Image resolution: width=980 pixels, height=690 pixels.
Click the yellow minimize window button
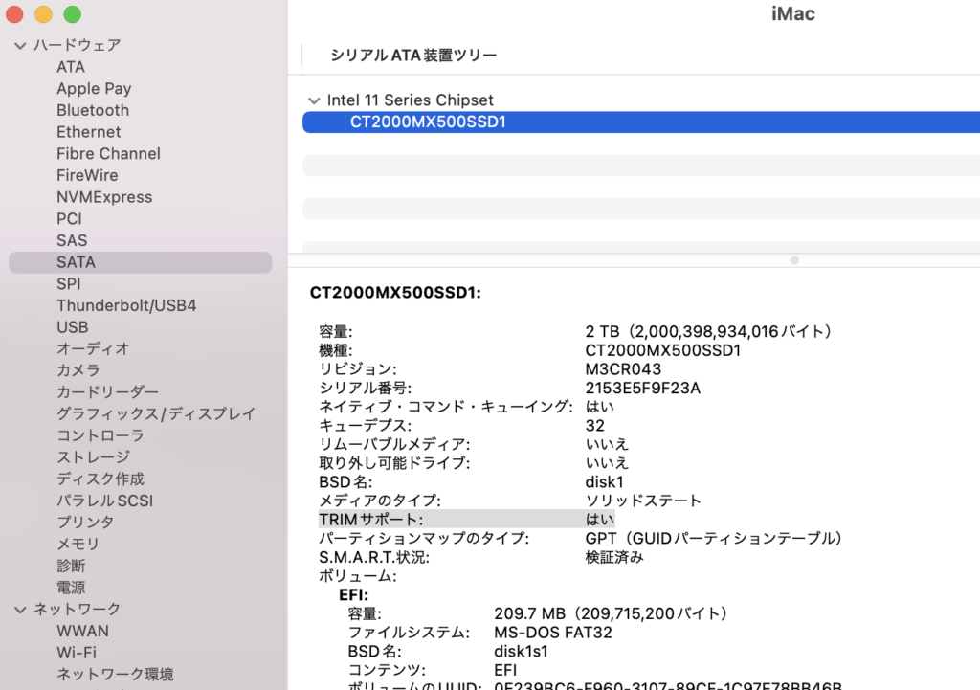point(43,13)
